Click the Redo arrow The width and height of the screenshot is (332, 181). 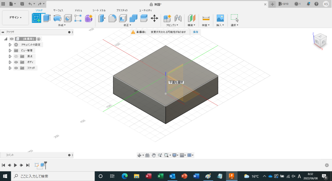click(40, 4)
